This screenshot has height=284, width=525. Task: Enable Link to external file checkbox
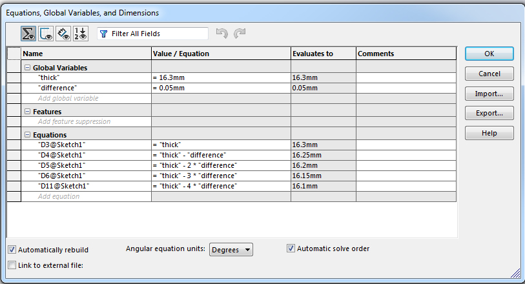(x=13, y=265)
